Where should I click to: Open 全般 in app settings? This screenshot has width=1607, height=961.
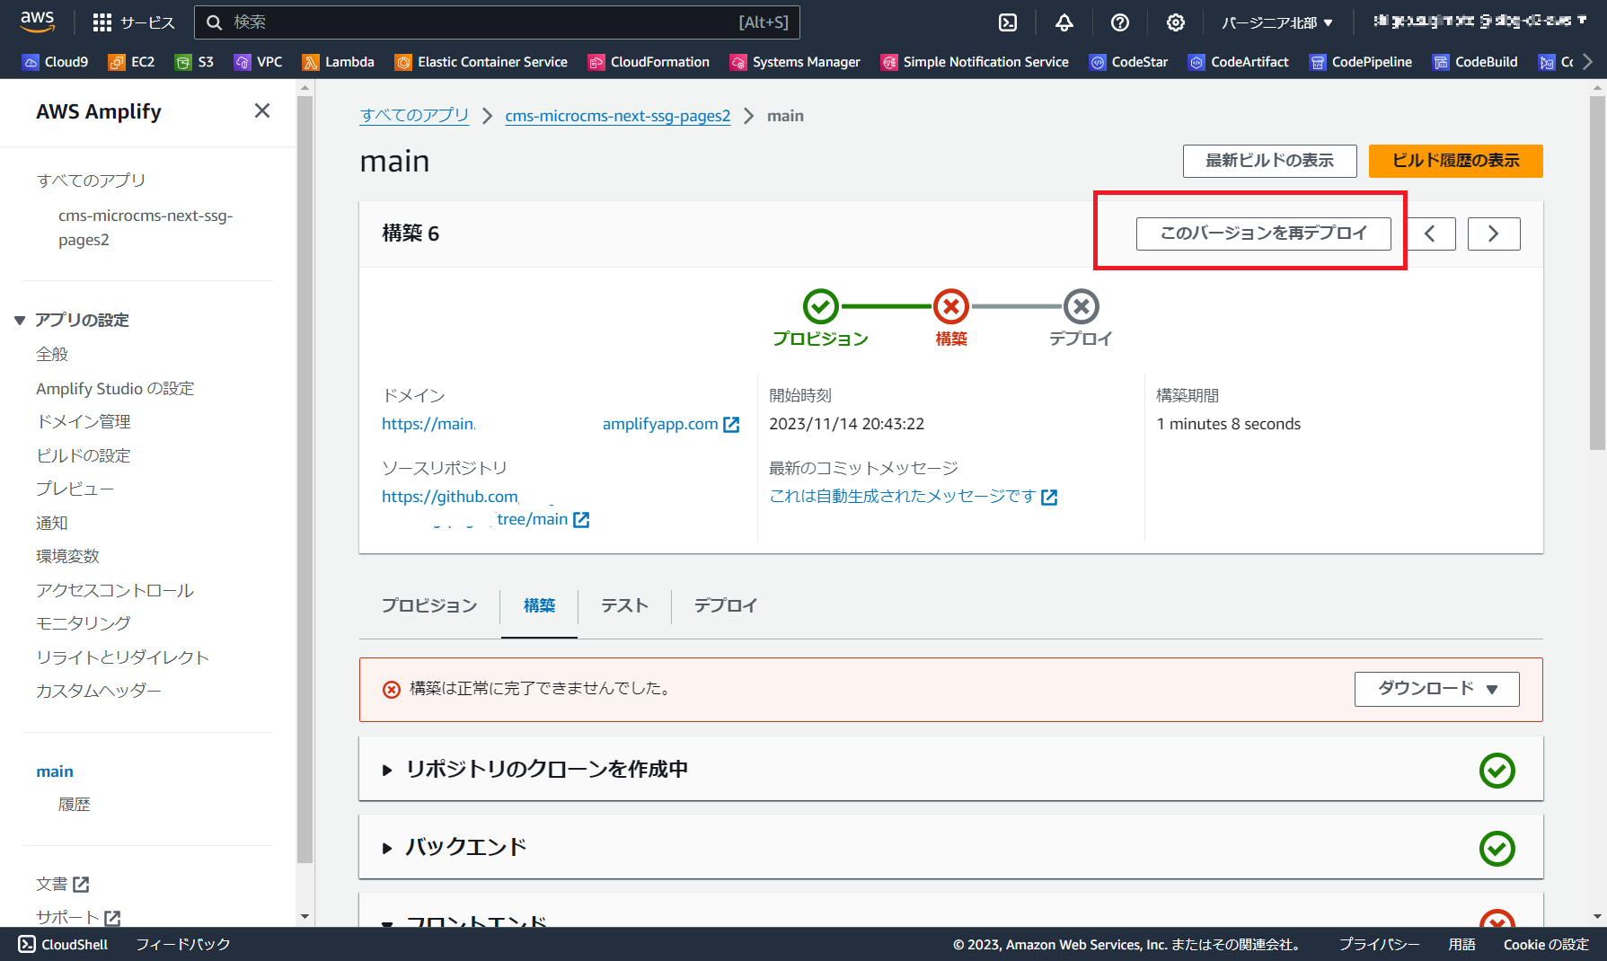(52, 355)
